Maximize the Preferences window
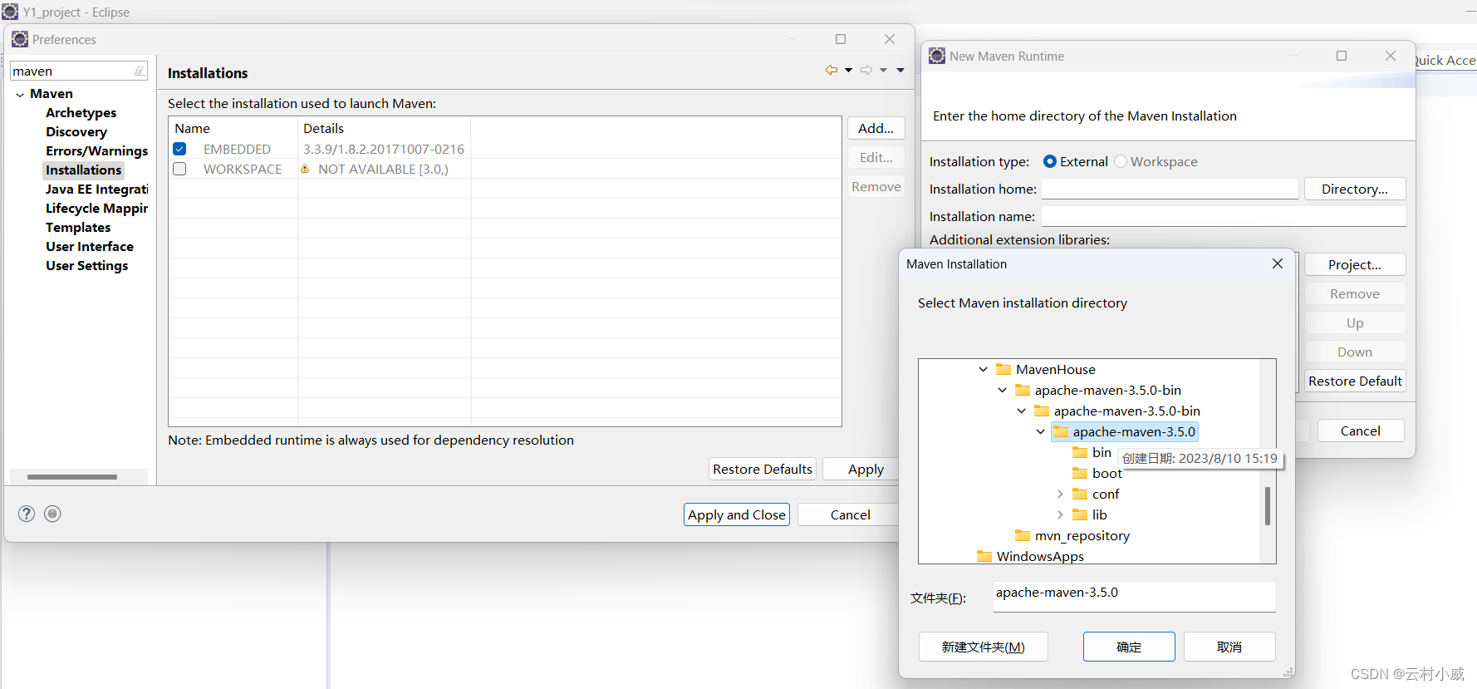The image size is (1477, 689). coord(841,39)
